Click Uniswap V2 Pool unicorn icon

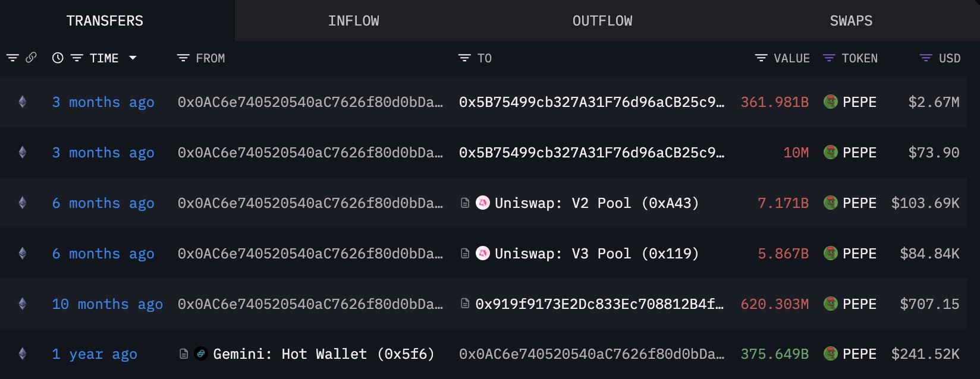click(x=483, y=203)
